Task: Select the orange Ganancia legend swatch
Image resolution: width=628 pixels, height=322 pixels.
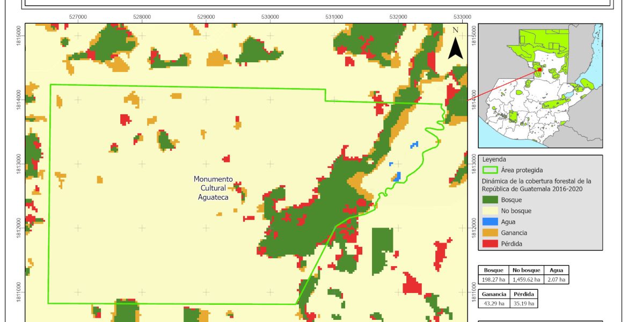Action: [x=491, y=232]
